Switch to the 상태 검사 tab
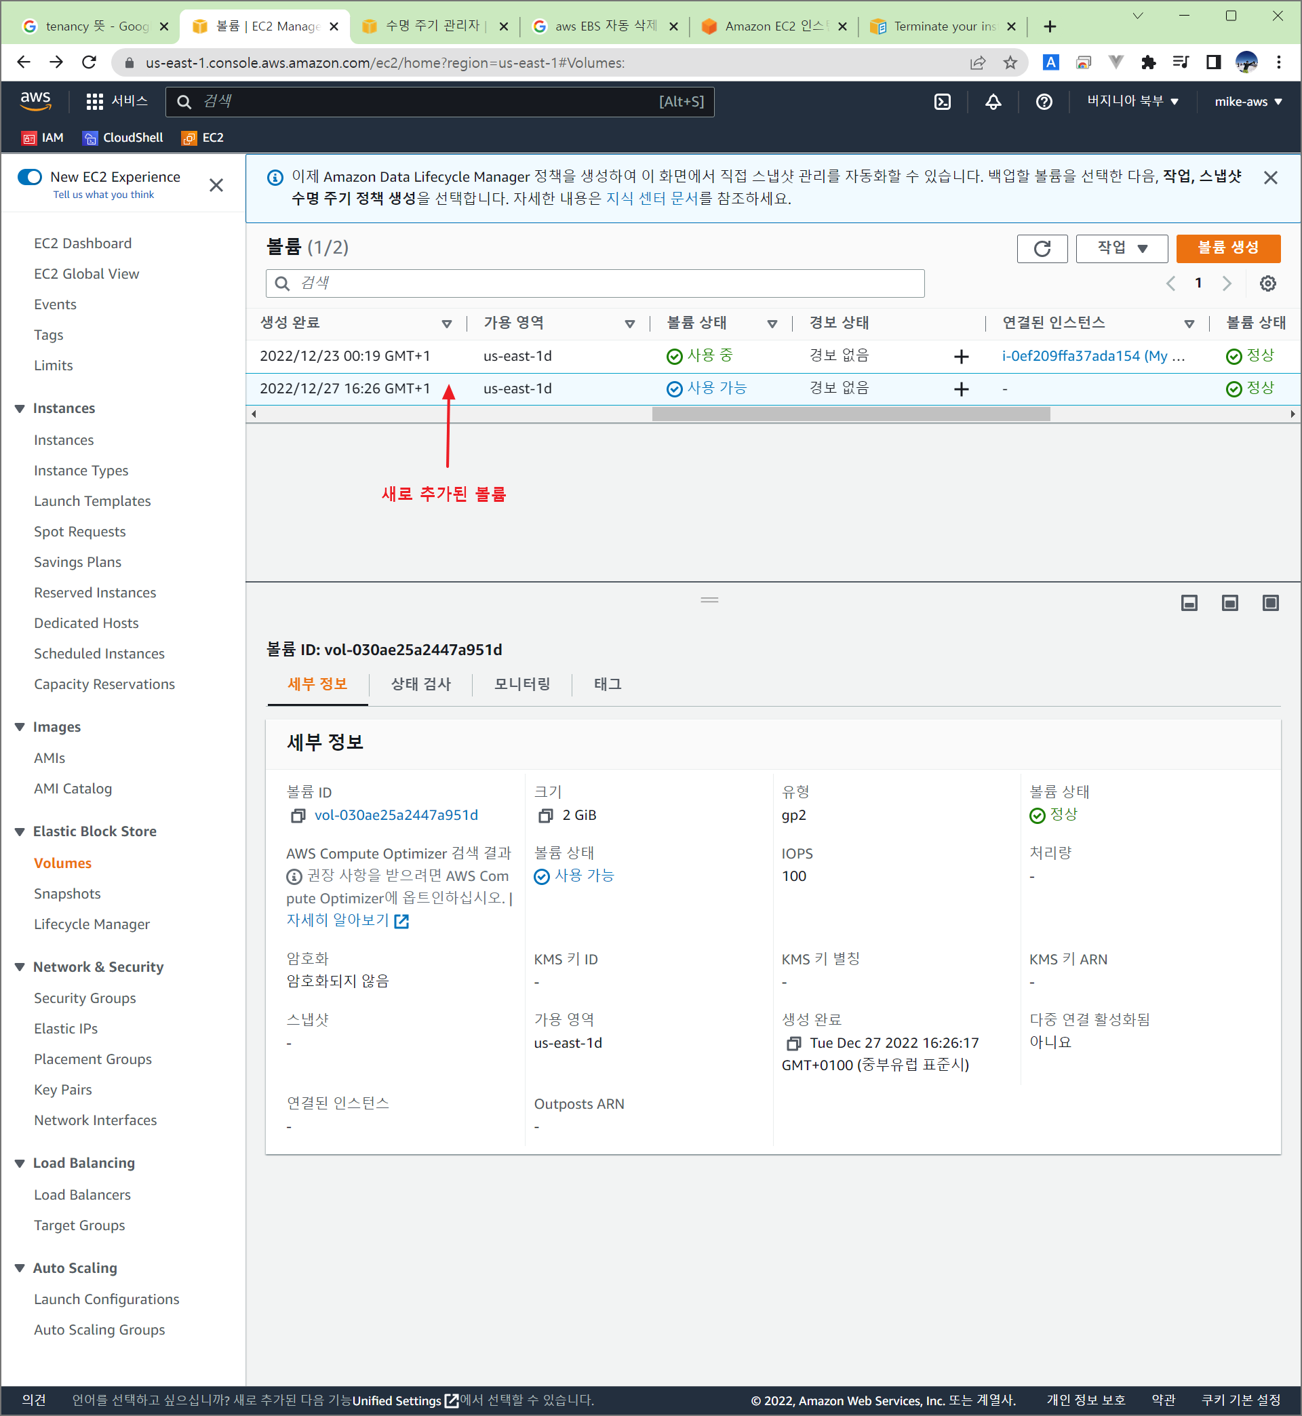The width and height of the screenshot is (1302, 1416). click(x=420, y=684)
